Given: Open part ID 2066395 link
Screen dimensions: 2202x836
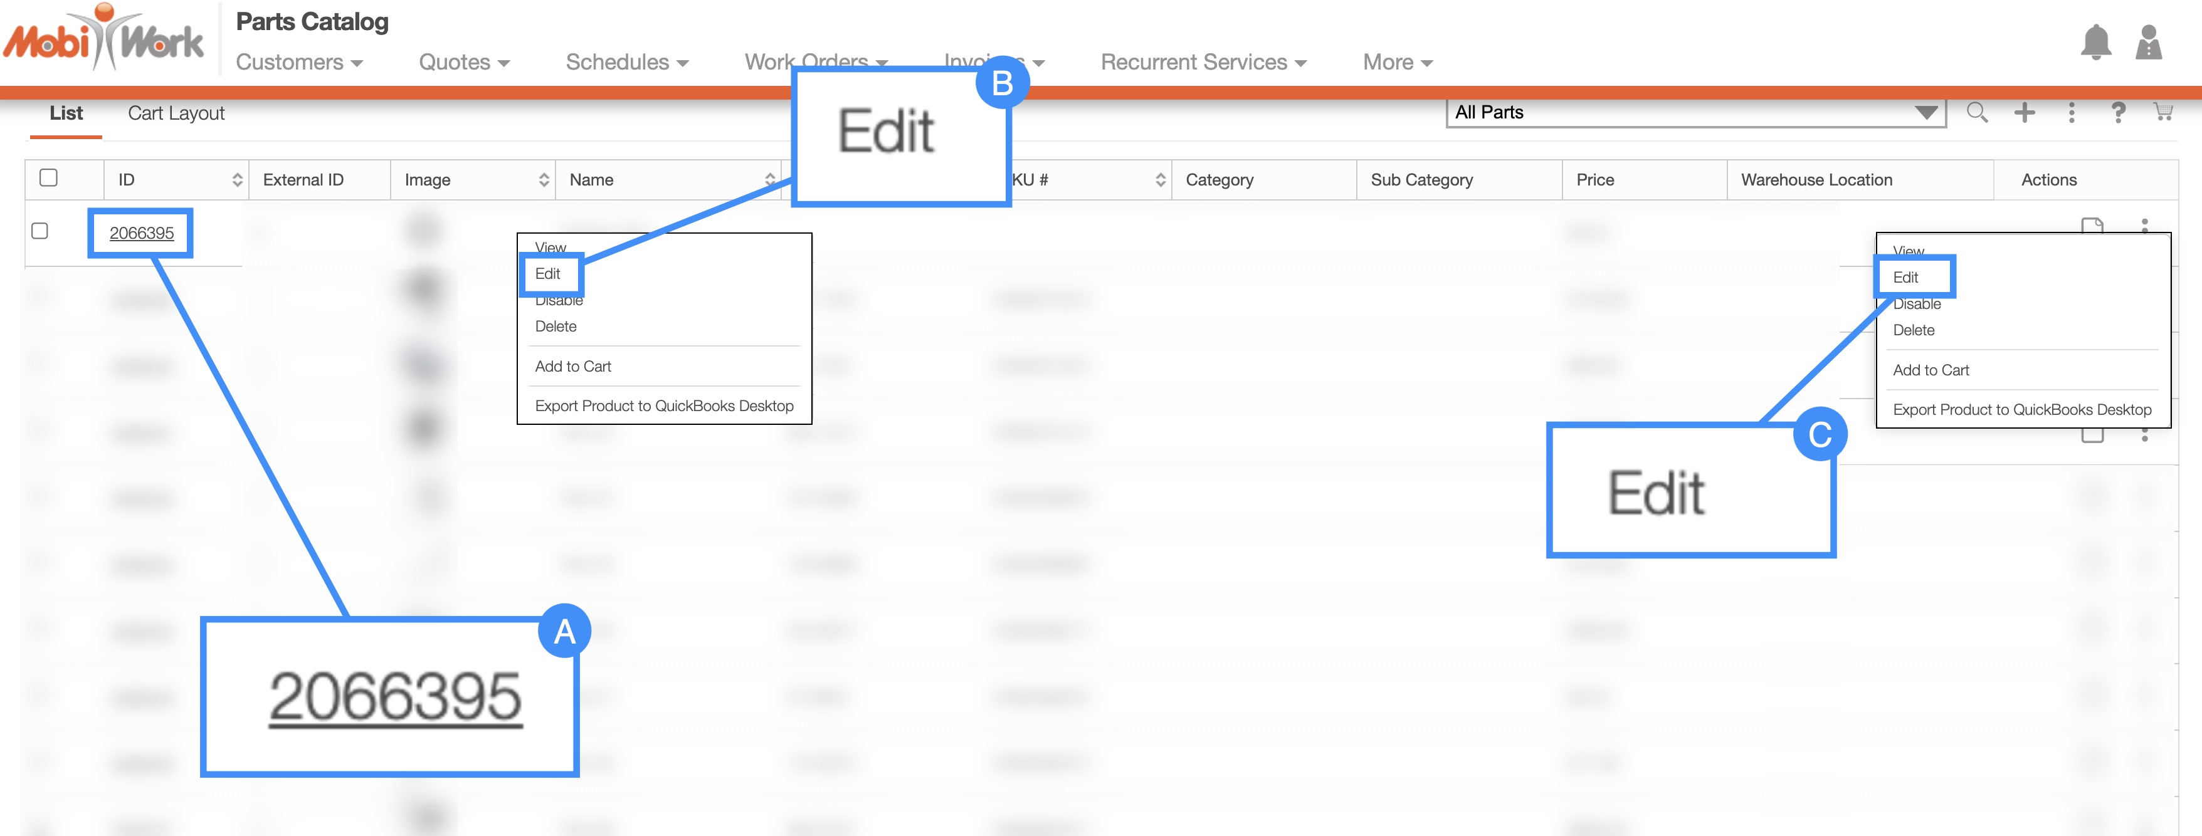Looking at the screenshot, I should 141,233.
